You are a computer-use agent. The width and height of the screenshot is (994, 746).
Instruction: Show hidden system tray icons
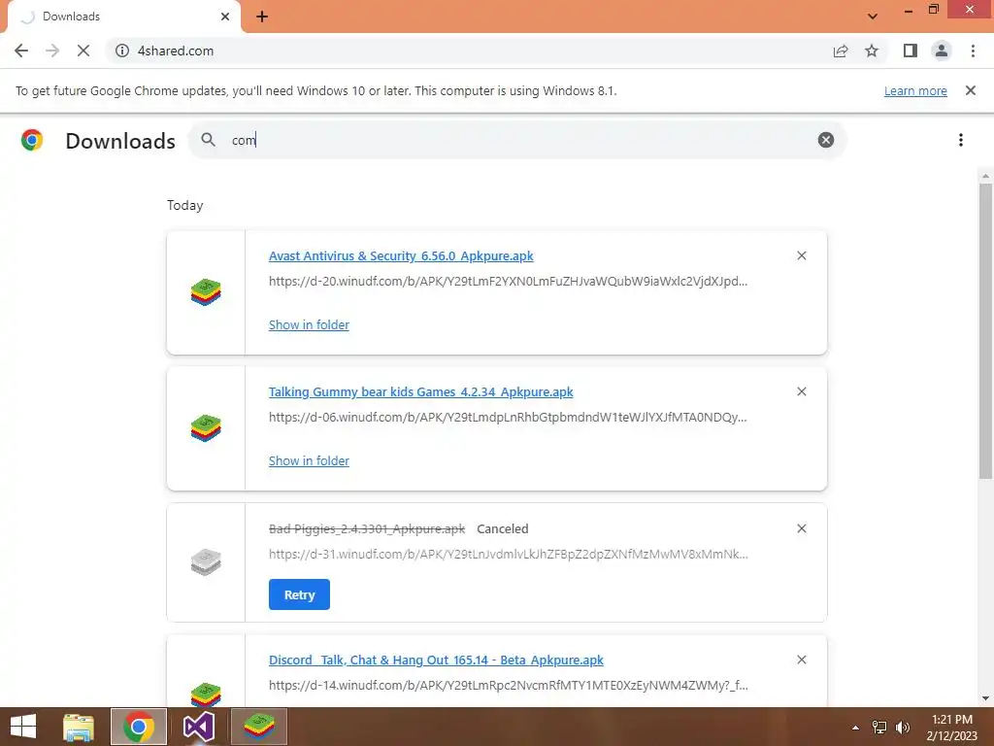(x=855, y=728)
